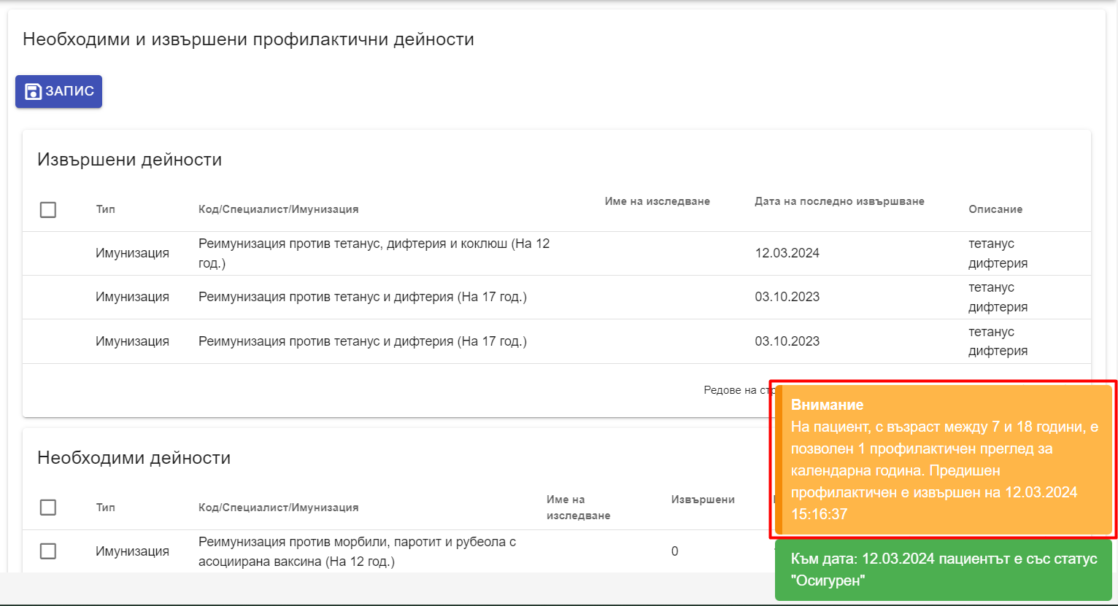Click Код/Специалист/Имунизация header in Необходими дейности

[x=278, y=508]
